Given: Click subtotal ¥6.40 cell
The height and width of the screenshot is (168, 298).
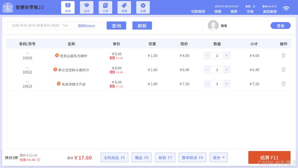Looking at the screenshot, I should [254, 70].
